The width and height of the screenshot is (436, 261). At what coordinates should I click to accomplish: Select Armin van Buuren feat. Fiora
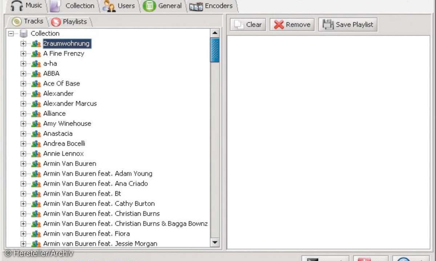pos(86,234)
